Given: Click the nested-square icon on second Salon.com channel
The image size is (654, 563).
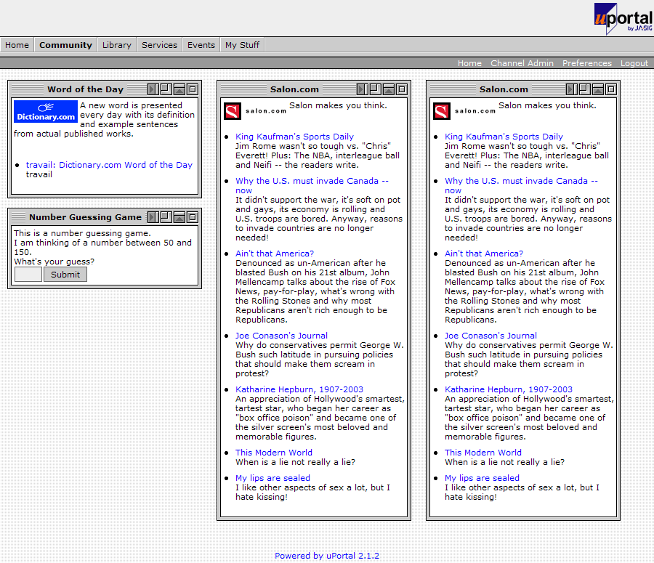Looking at the screenshot, I should (x=611, y=89).
